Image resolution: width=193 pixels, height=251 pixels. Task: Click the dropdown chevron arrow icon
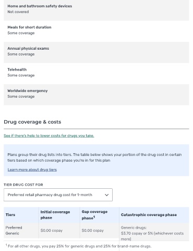point(106,195)
